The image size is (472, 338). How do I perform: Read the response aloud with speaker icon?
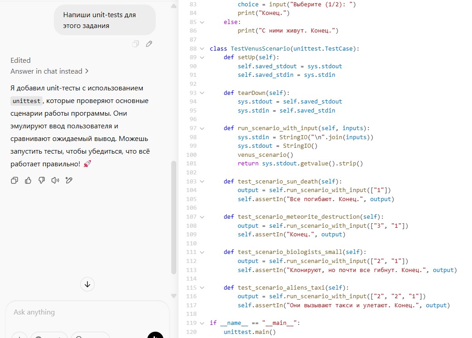[55, 180]
